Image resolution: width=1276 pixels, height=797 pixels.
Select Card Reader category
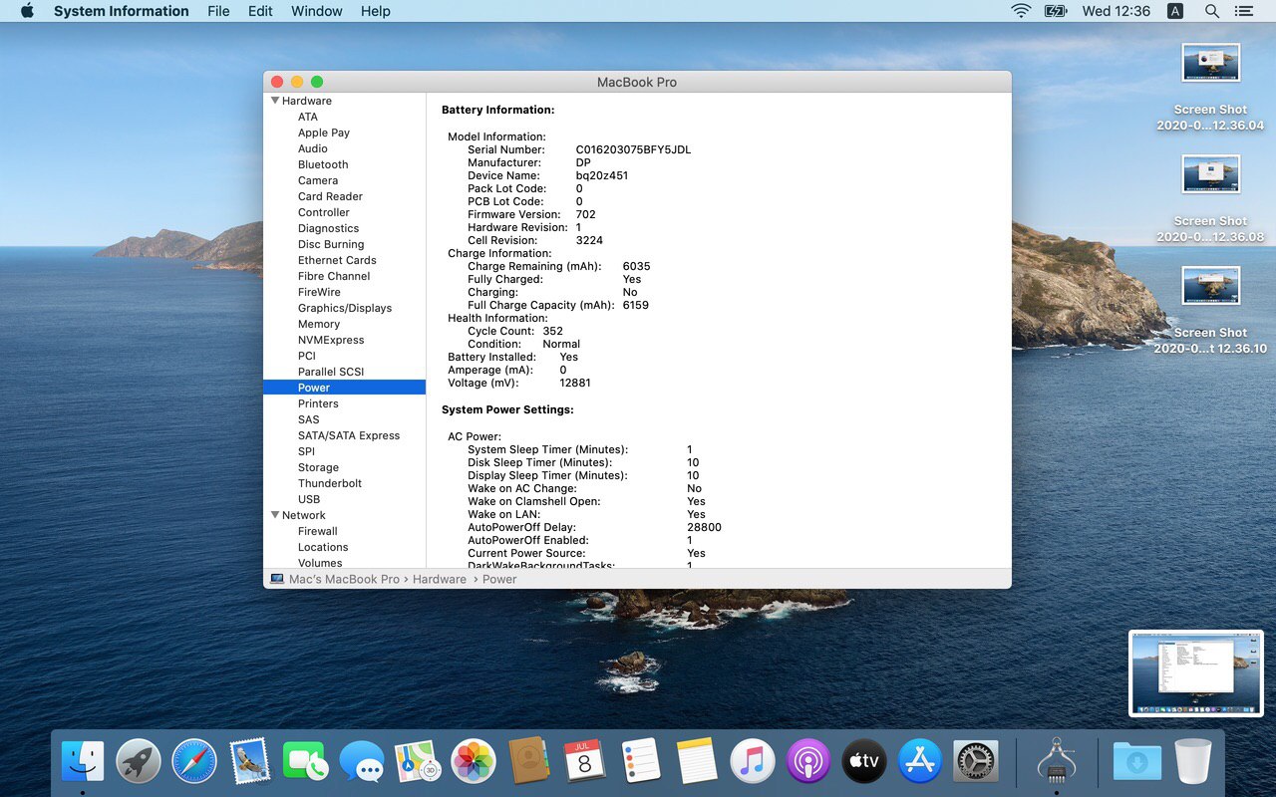330,196
